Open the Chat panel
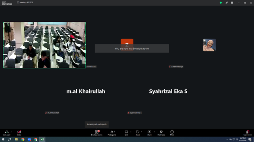This screenshot has width=254, height=142. [x=126, y=133]
